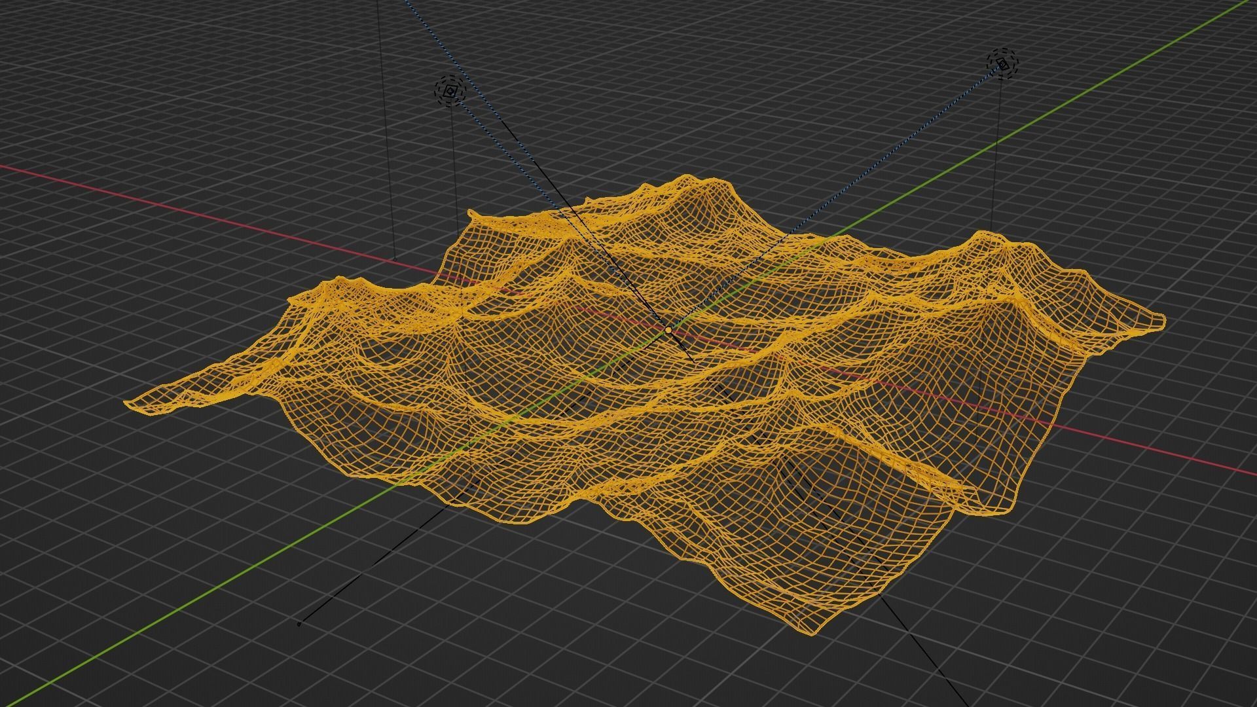1257x707 pixels.
Task: Select the right sun light object
Action: click(x=1002, y=63)
